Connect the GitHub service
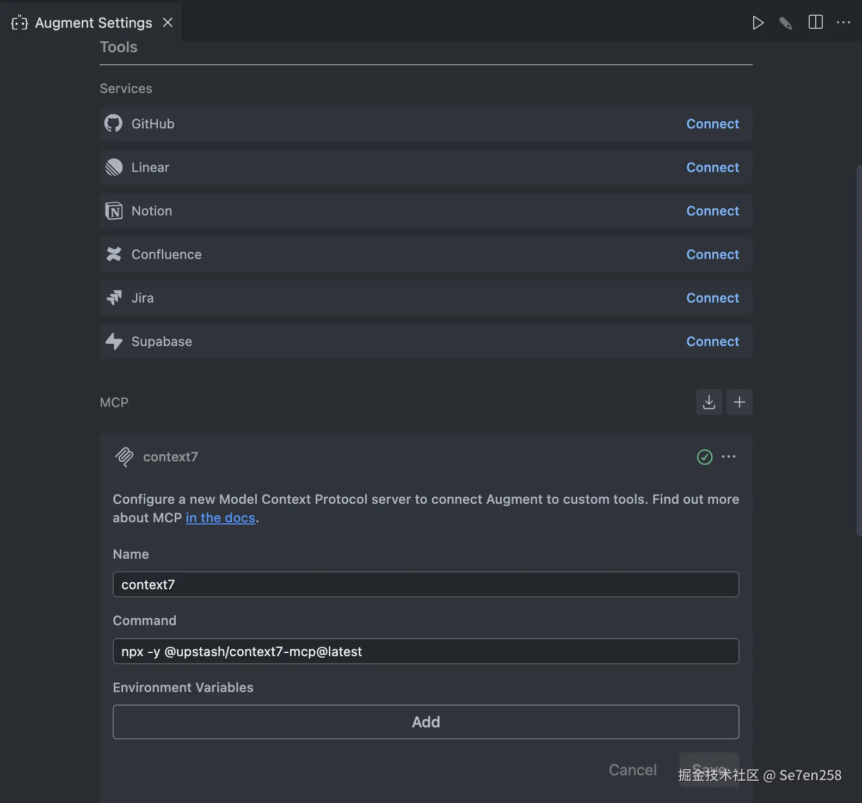The image size is (862, 803). coord(712,124)
